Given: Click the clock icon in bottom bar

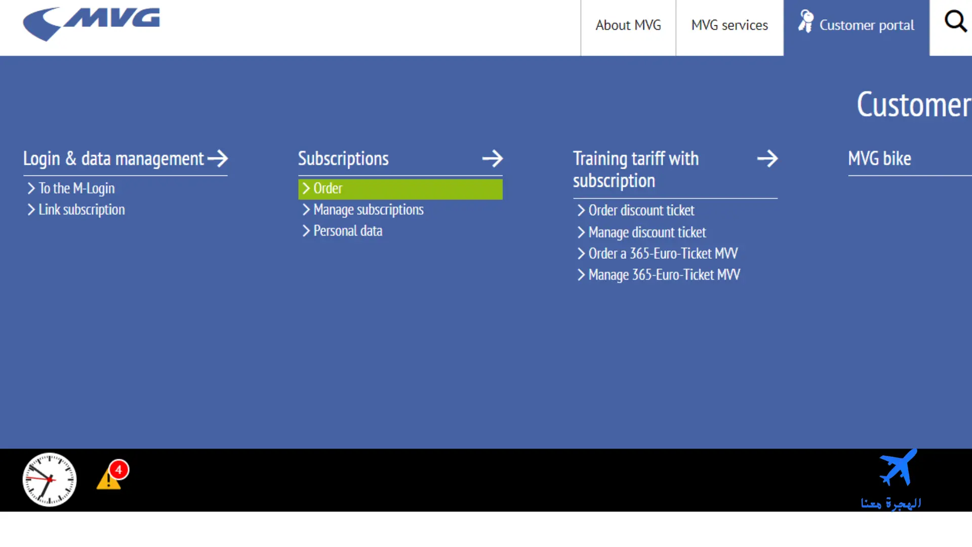Looking at the screenshot, I should [50, 479].
